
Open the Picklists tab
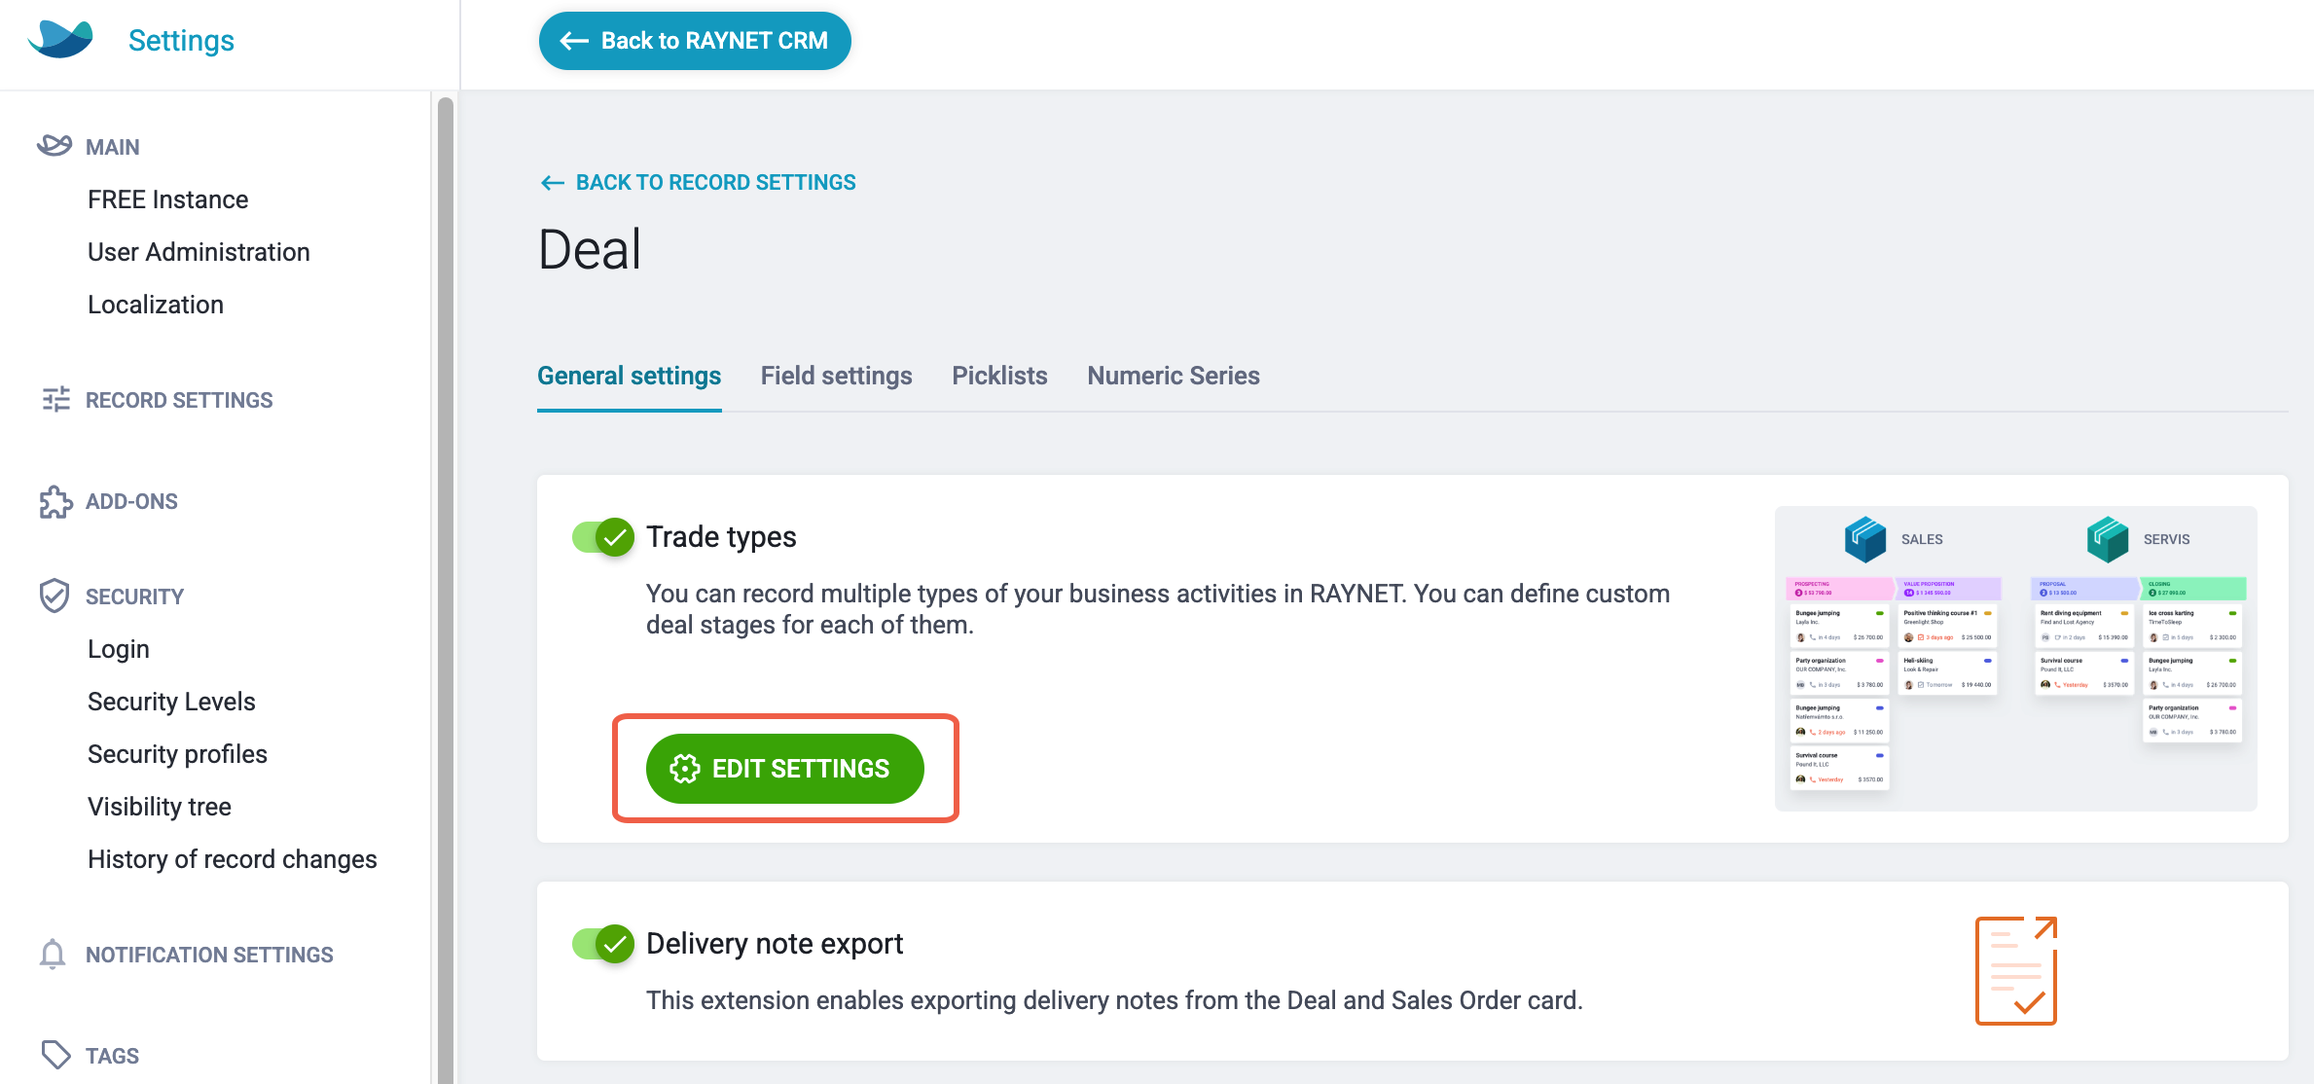999,376
